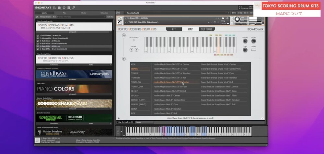Image resolution: width=324 pixels, height=154 pixels.
Task: Click the lock icon at bottom left of instrument
Action: [119, 118]
